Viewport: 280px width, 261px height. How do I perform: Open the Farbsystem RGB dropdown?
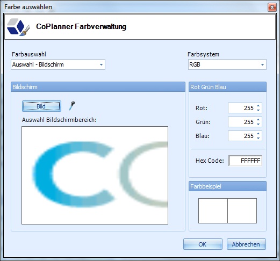[227, 64]
